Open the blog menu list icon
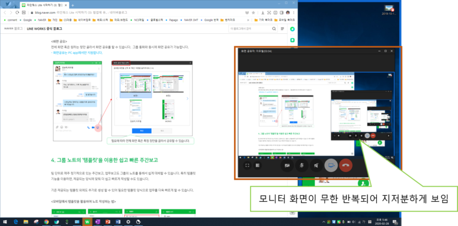The height and width of the screenshot is (226, 458). tap(283, 28)
